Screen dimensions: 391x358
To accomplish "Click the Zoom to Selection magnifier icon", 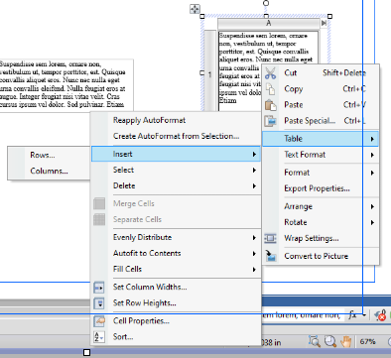I will tap(314, 341).
